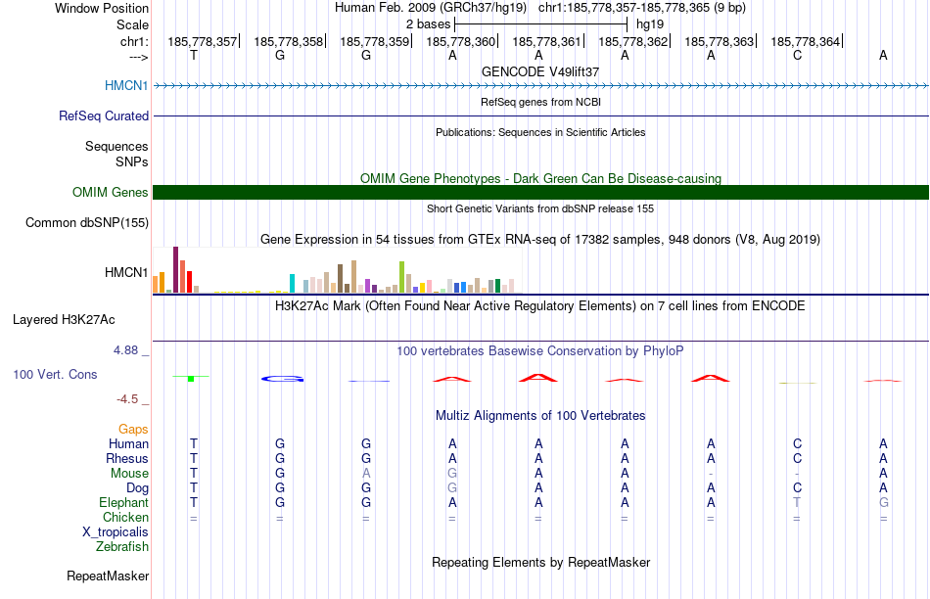Click the Rhesus species label
The height and width of the screenshot is (599, 930).
(x=127, y=458)
